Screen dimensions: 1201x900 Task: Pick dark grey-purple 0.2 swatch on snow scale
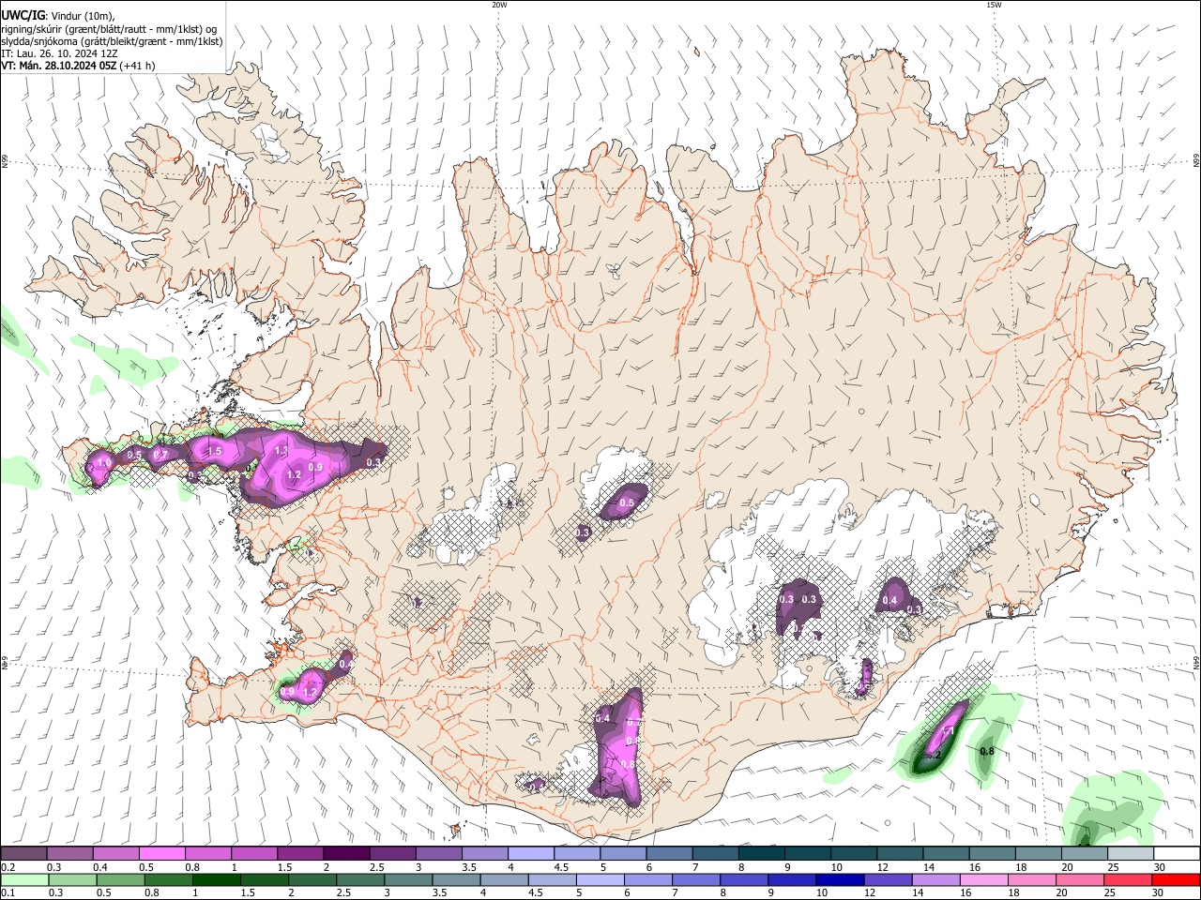tap(23, 854)
